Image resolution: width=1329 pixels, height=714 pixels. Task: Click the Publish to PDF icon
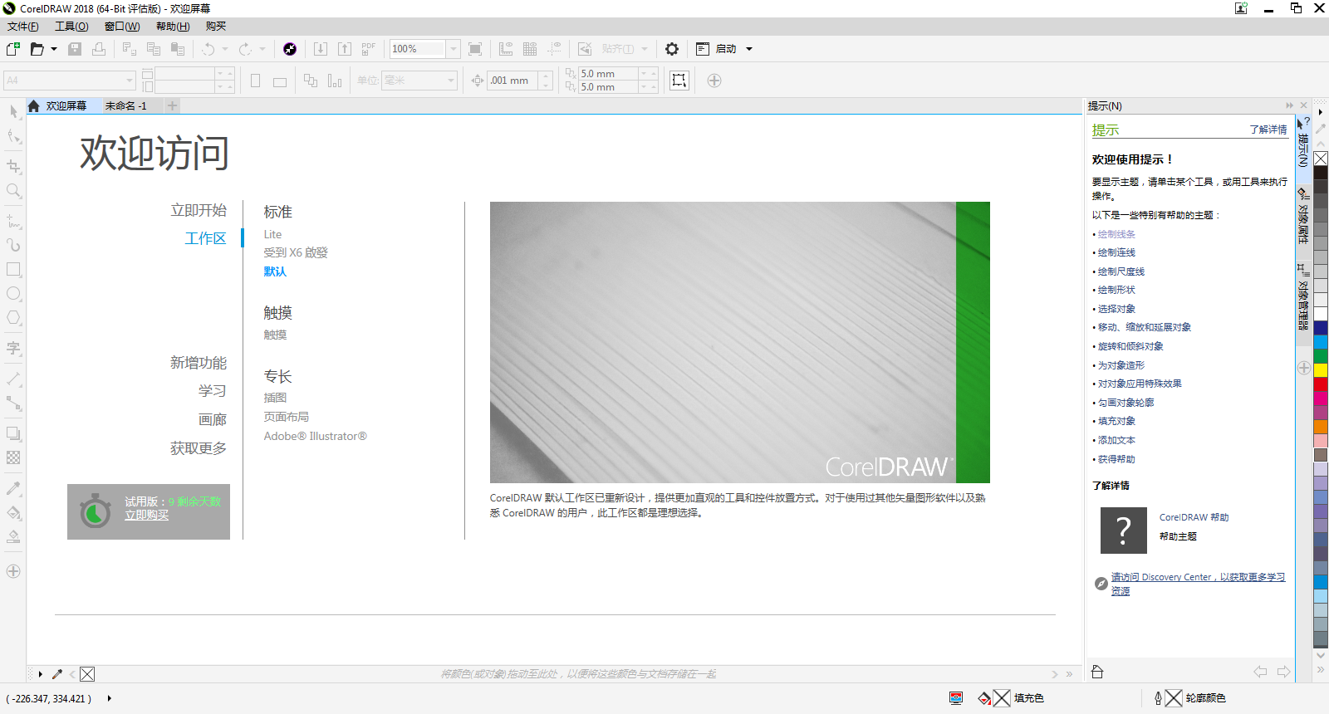coord(369,49)
